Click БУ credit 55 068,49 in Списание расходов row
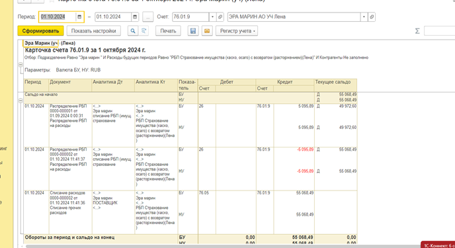455x248 pixels. click(x=305, y=193)
